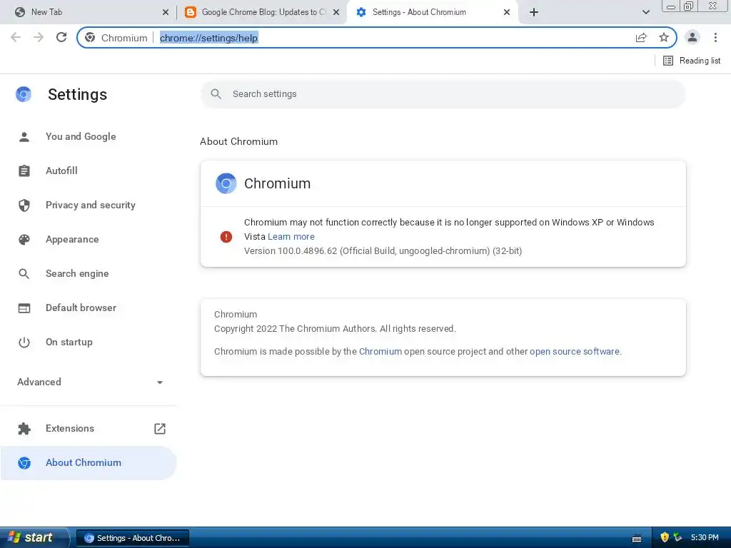Click the Settings taskbar button
Image resolution: width=731 pixels, height=548 pixels.
tap(132, 538)
